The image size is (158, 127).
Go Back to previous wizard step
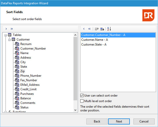[97, 121]
